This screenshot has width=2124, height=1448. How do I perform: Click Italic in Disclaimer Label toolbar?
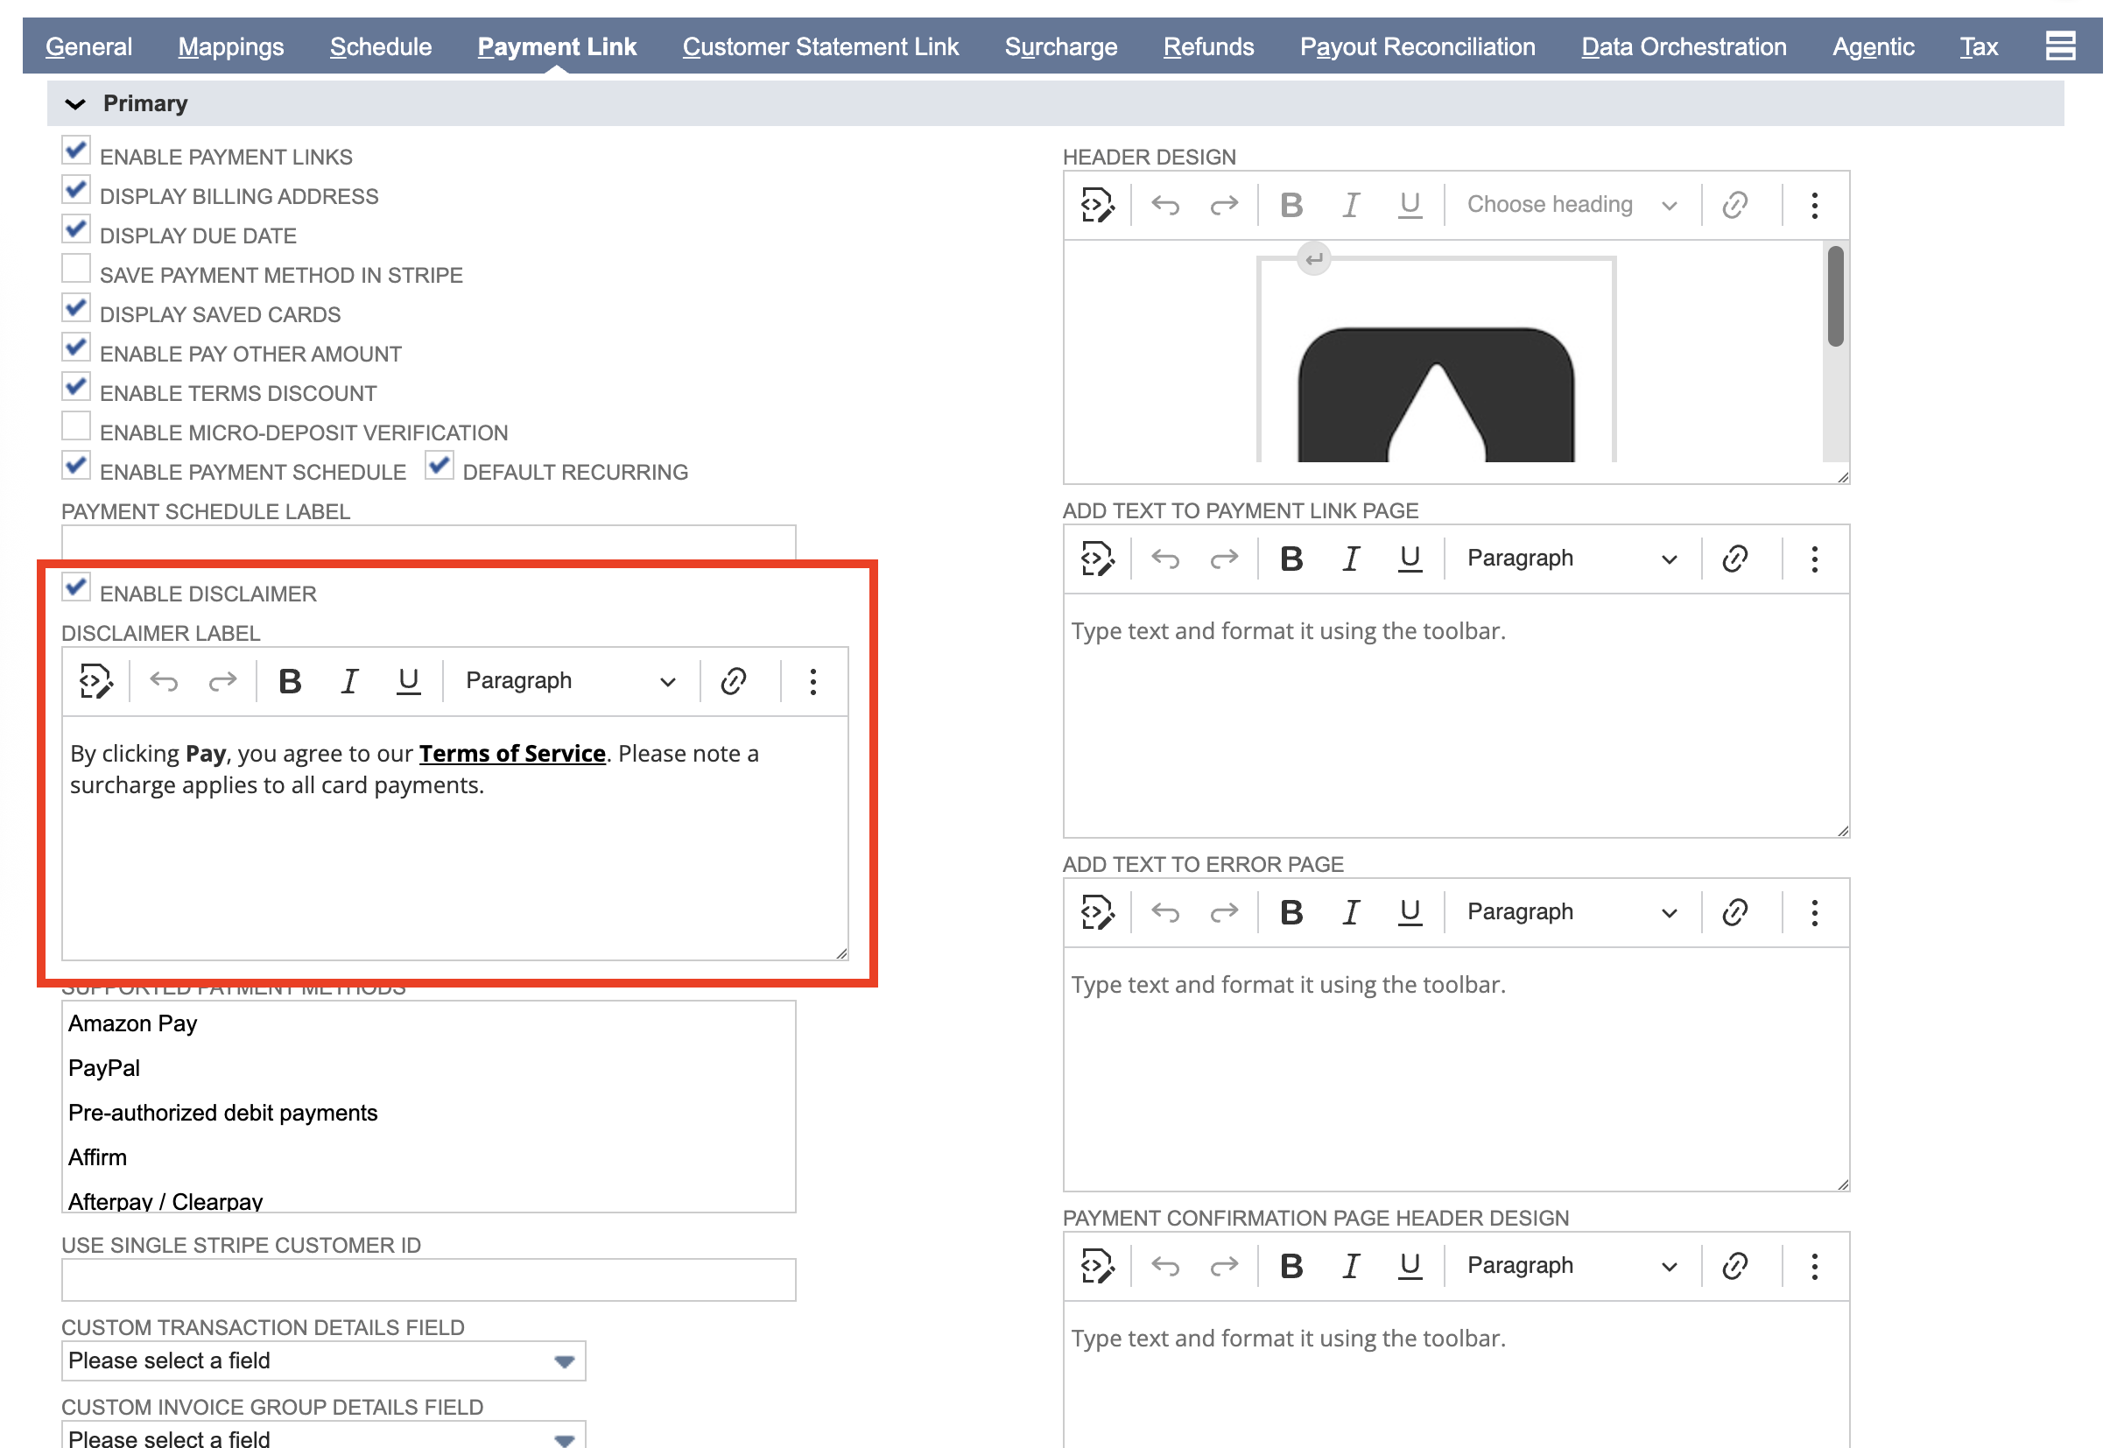(x=349, y=681)
